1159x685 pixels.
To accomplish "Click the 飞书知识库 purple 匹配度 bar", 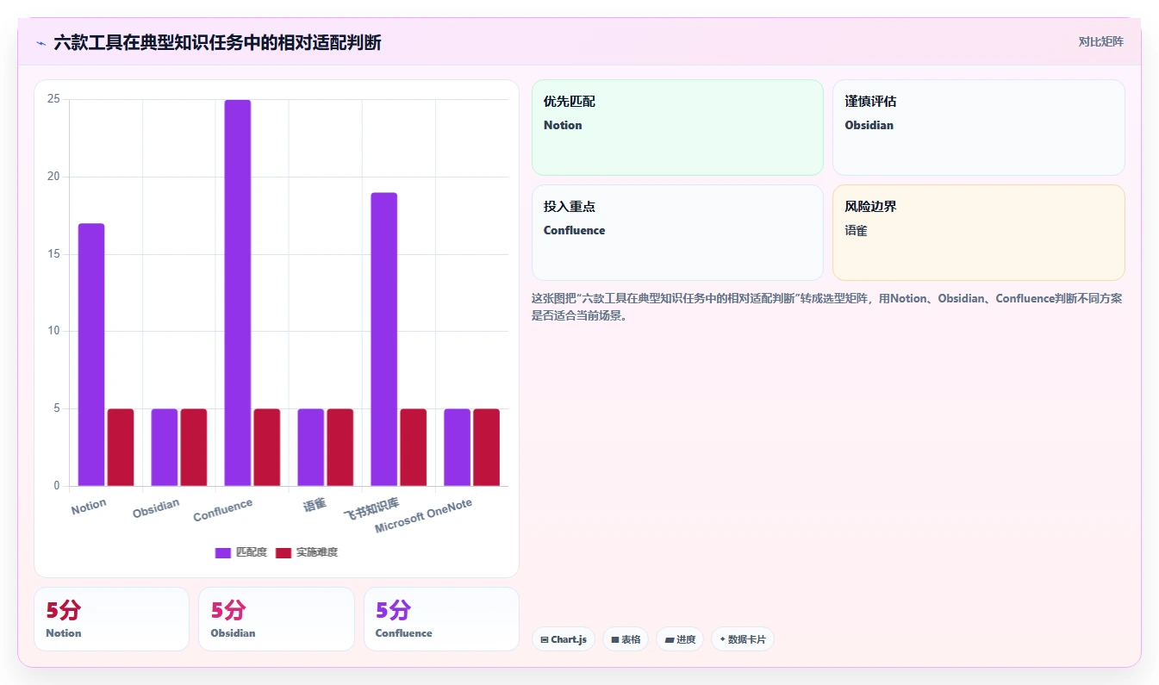I will click(x=384, y=339).
